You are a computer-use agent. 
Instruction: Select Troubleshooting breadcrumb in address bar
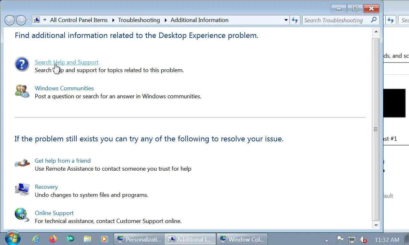(x=139, y=20)
